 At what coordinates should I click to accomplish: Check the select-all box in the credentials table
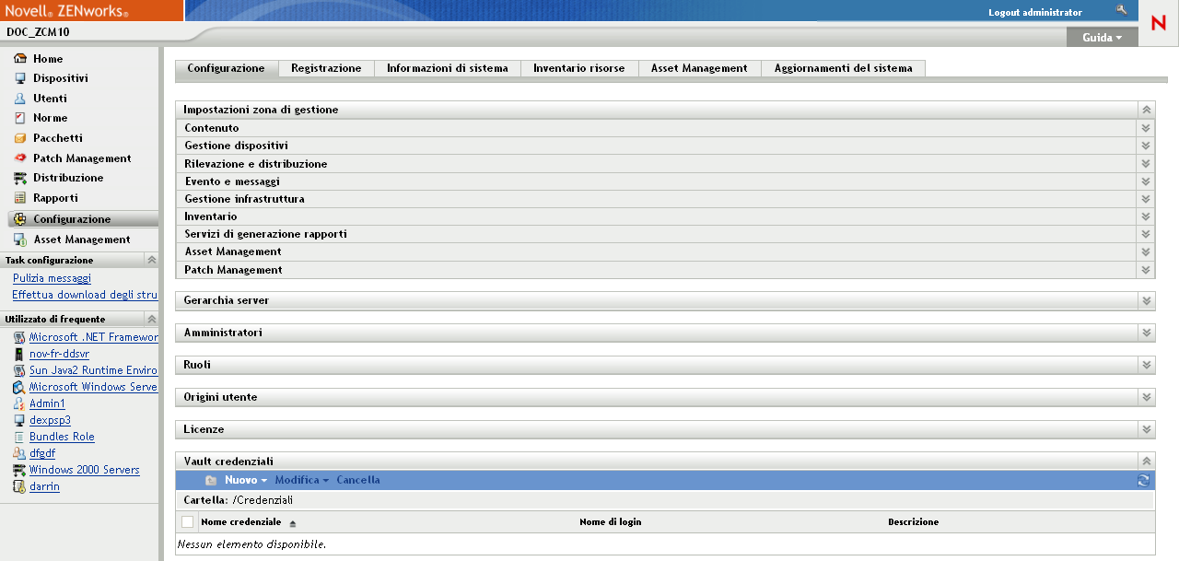(x=188, y=521)
